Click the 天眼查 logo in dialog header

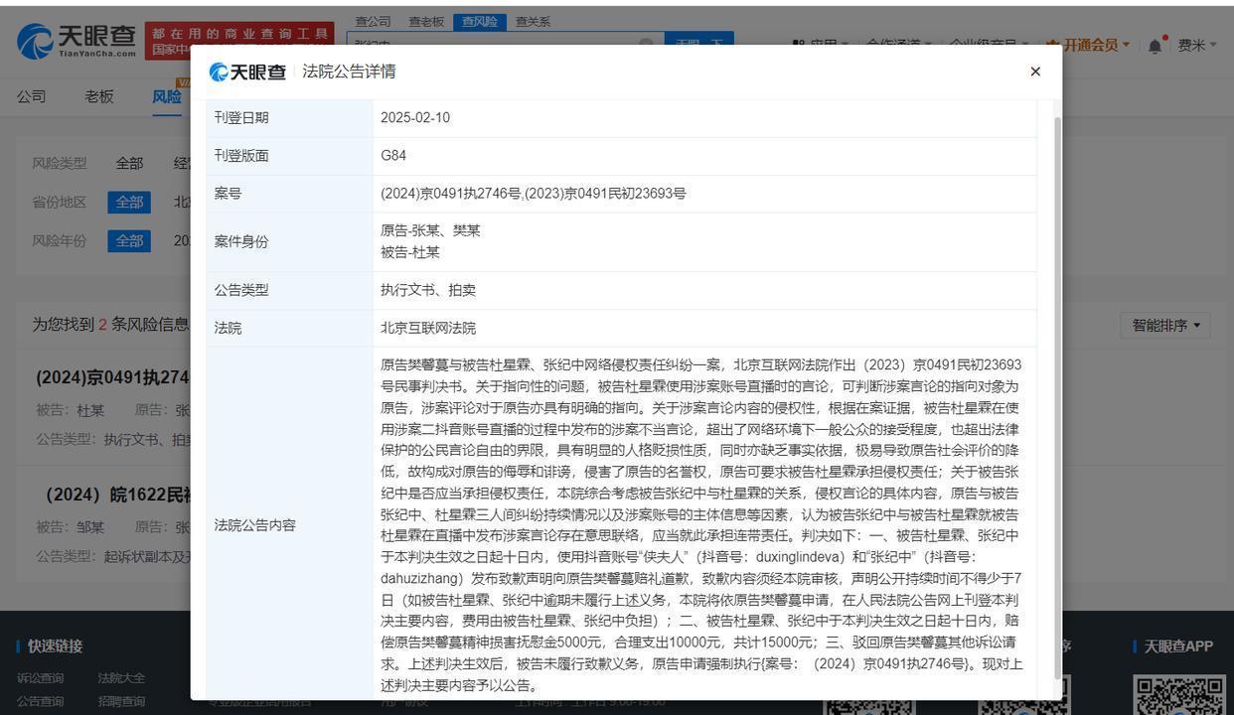coord(248,71)
